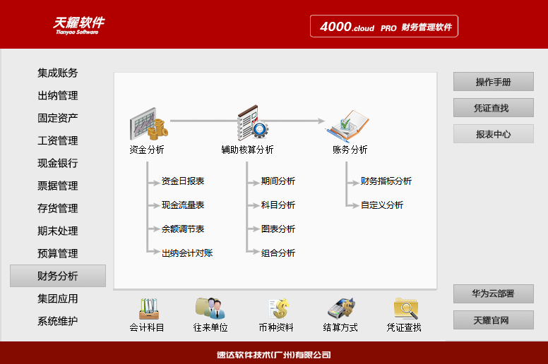
Task: Click the 辅助核算分析 label text
Action: pyautogui.click(x=247, y=150)
